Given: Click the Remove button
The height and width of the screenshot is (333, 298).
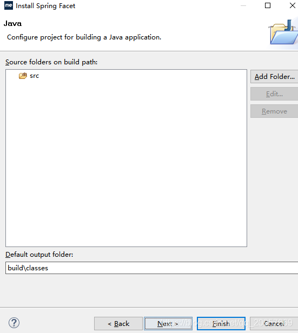Looking at the screenshot, I should 274,111.
